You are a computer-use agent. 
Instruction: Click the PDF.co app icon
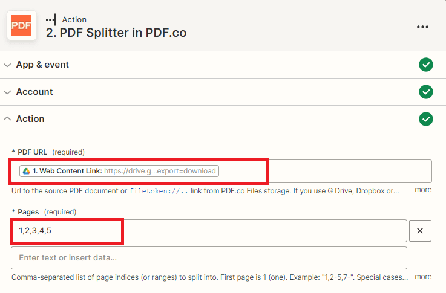point(22,25)
